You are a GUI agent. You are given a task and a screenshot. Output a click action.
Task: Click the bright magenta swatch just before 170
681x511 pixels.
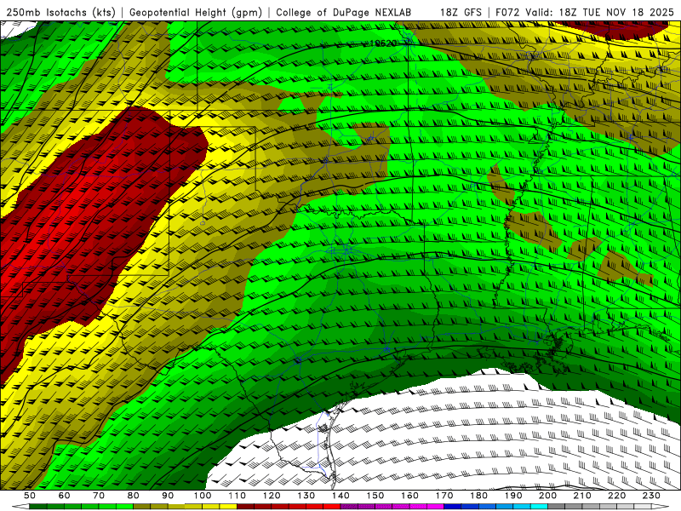click(435, 507)
